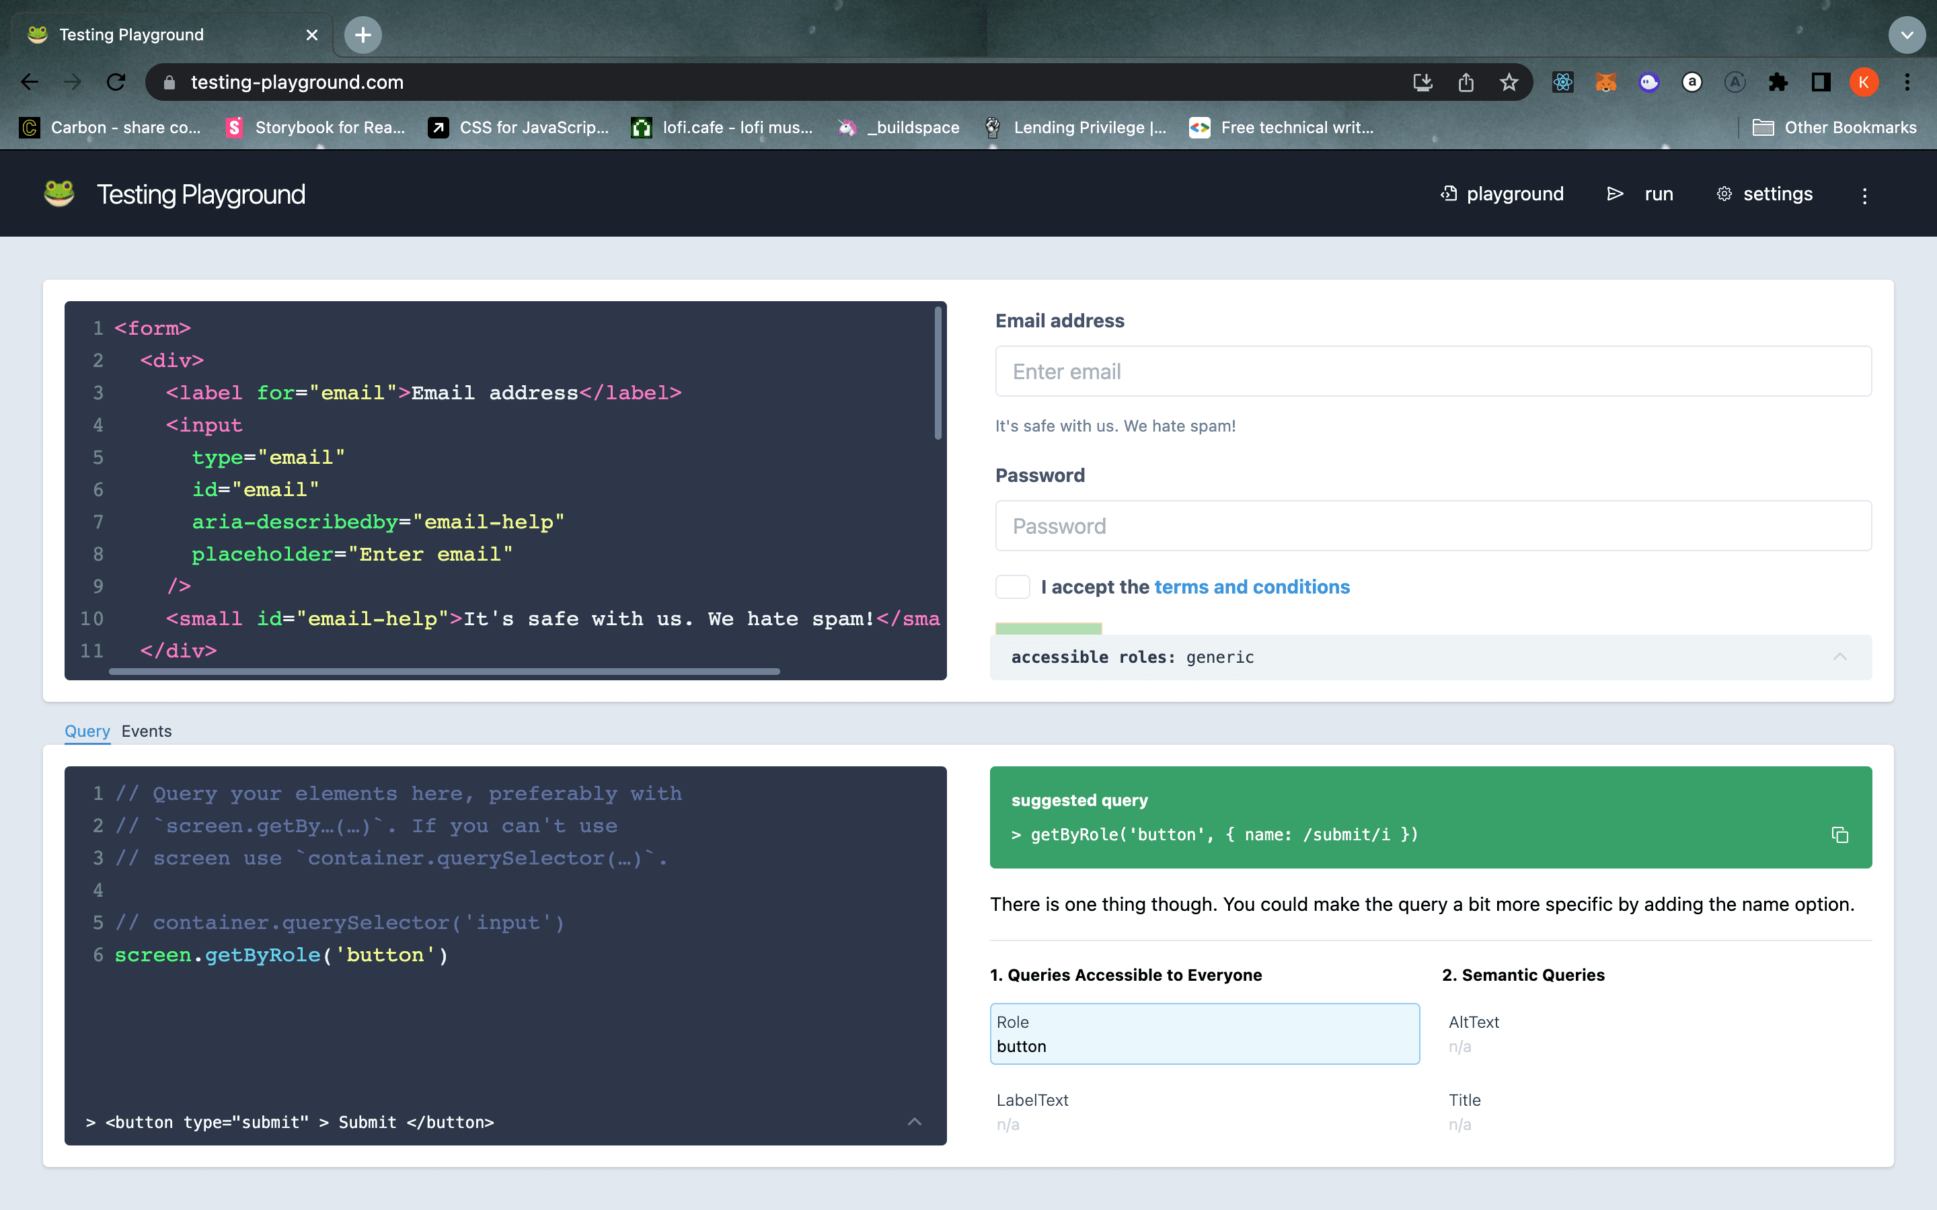Viewport: 1937px width, 1210px height.
Task: Click the HTML editor horizontal scrollbar
Action: coord(444,672)
